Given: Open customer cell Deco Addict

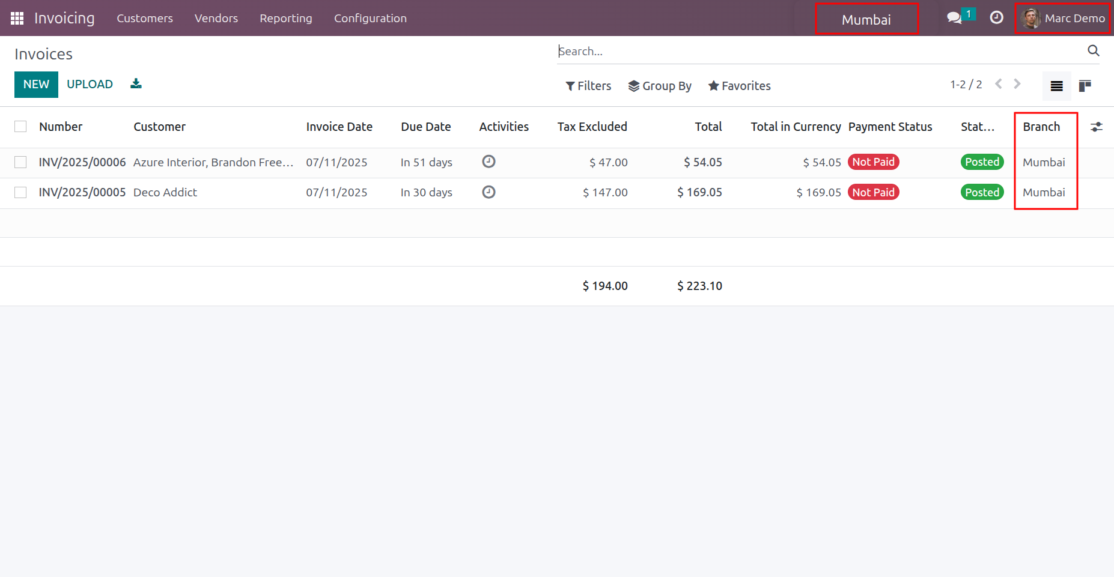Looking at the screenshot, I should pos(165,192).
